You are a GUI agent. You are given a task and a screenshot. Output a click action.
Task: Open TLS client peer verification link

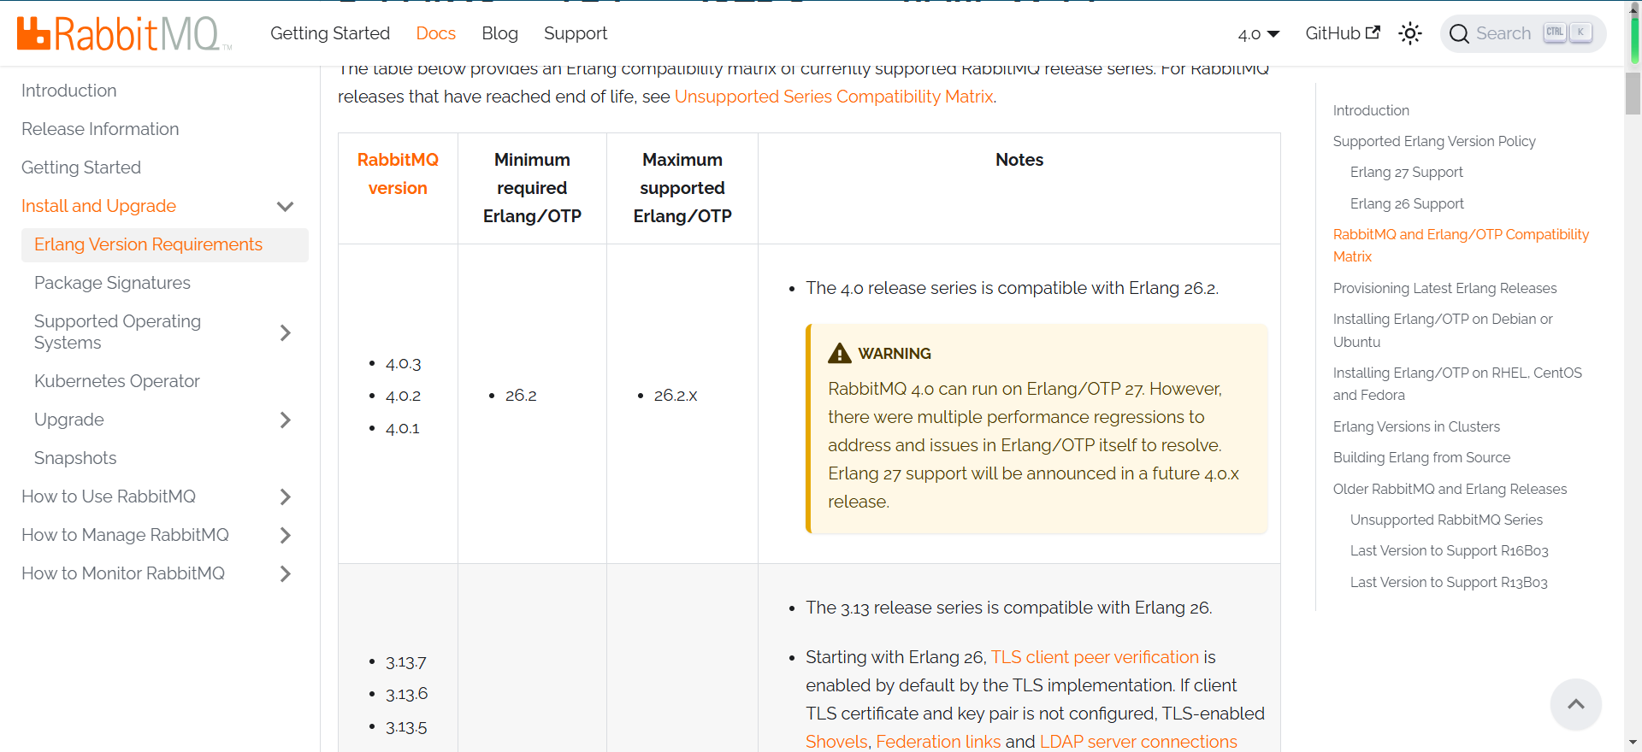point(1095,657)
